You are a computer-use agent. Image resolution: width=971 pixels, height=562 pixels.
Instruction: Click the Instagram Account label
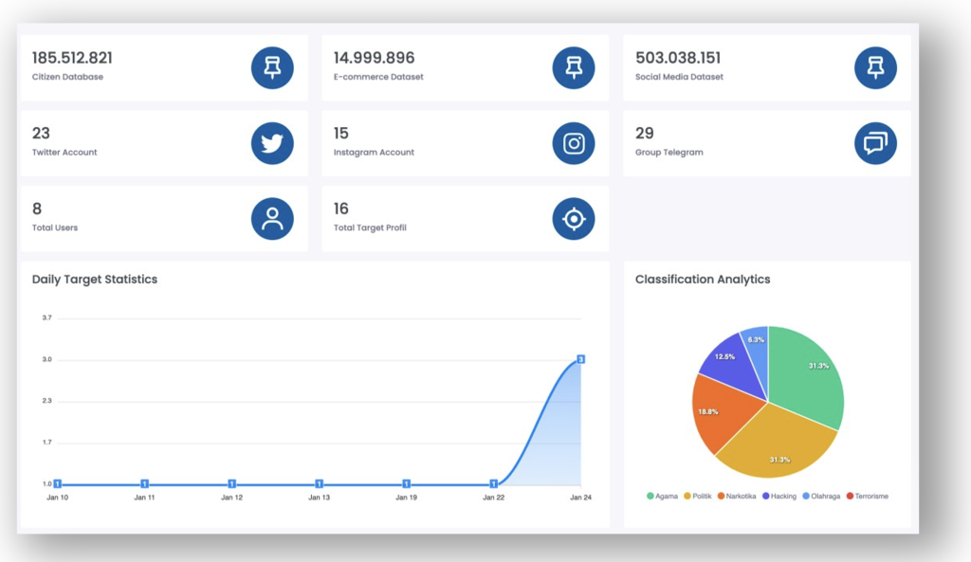pyautogui.click(x=374, y=153)
